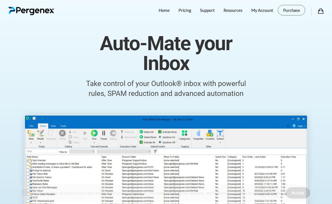The image size is (332, 204).
Task: Click the green Run icon
Action: pyautogui.click(x=94, y=133)
